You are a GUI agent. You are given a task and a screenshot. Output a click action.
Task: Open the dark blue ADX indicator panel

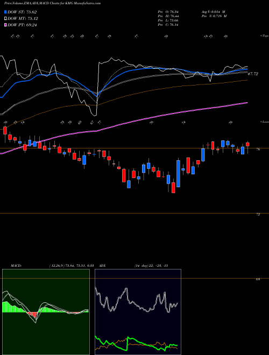click(x=138, y=312)
